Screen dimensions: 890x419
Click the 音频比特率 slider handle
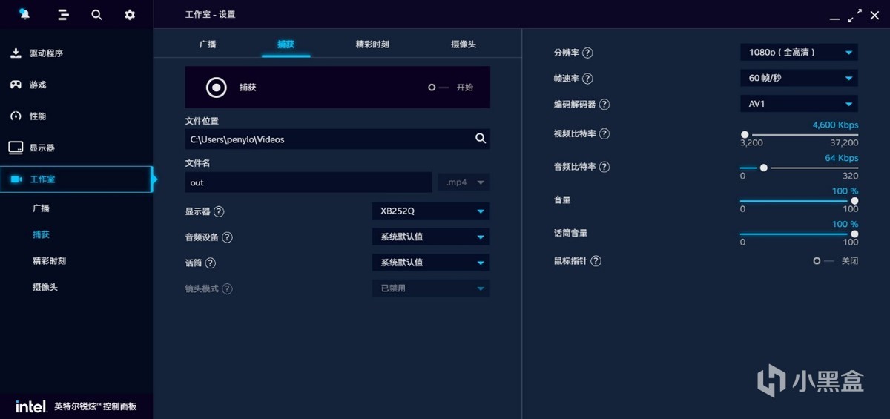(763, 168)
